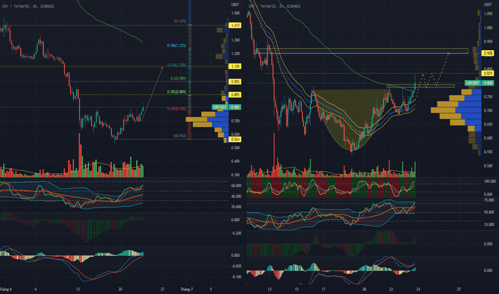Click the 1.200 value on the price axis

[x=236, y=53]
